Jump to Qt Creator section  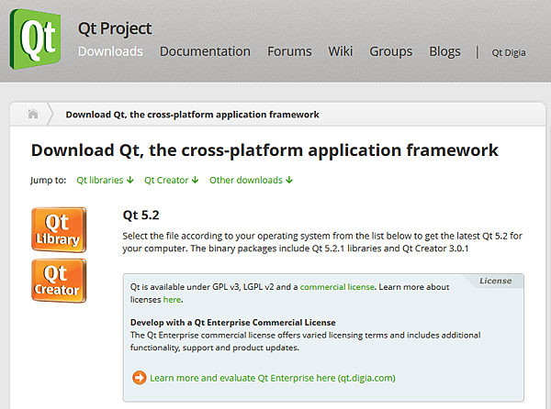pyautogui.click(x=172, y=180)
